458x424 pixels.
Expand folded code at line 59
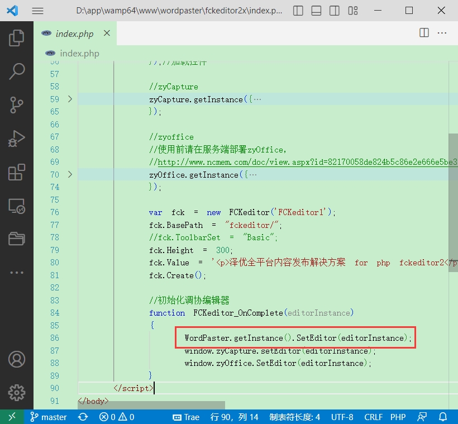[x=70, y=99]
